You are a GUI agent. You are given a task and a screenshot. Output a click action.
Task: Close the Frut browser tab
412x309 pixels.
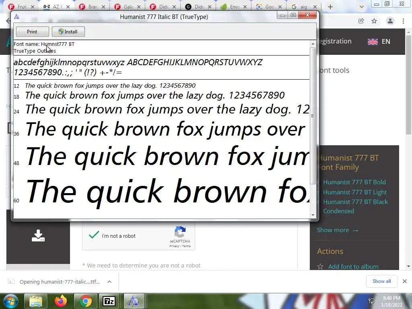coord(32,7)
